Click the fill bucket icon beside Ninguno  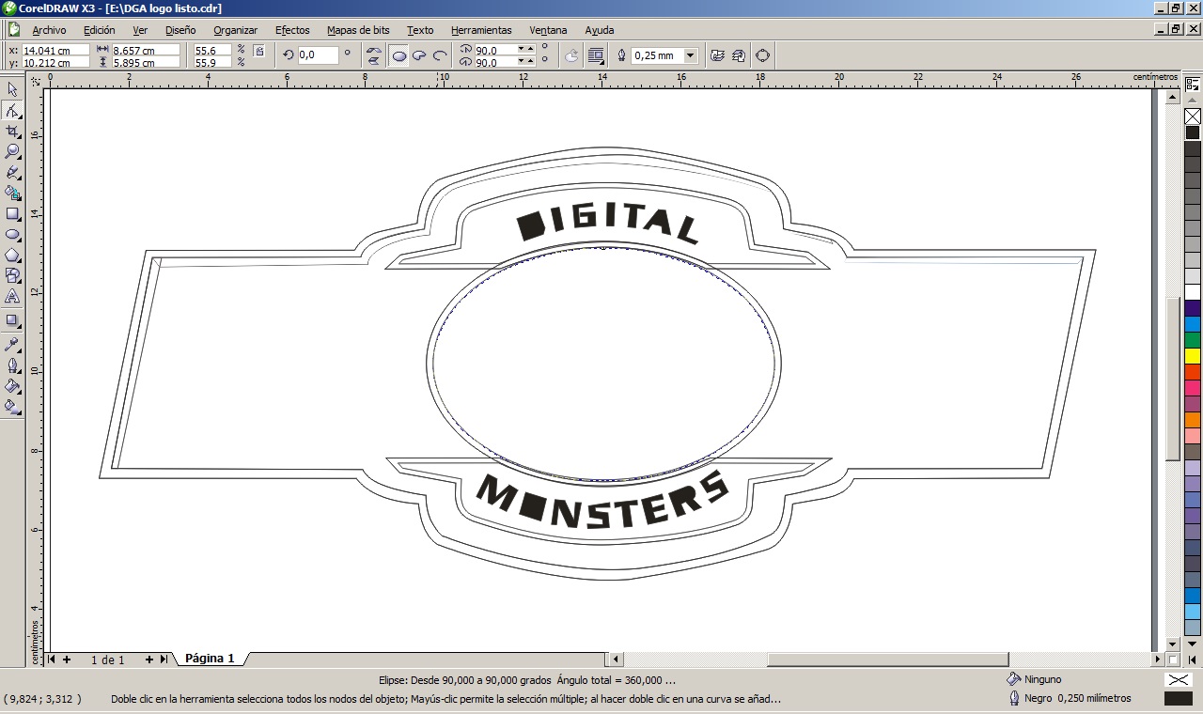coord(1013,678)
